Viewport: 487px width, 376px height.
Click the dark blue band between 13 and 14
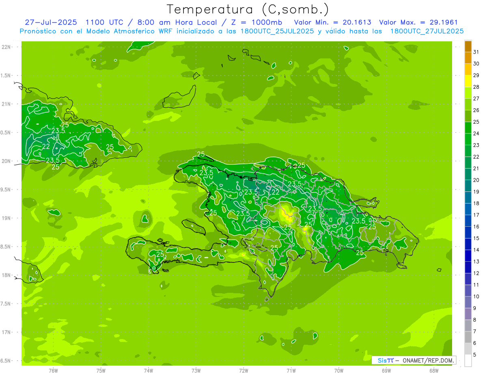468,256
